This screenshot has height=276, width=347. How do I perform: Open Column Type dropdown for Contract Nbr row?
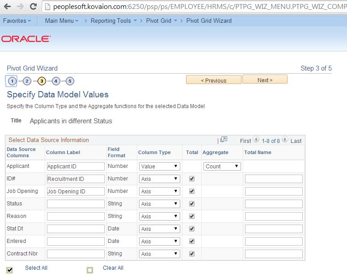point(159,254)
